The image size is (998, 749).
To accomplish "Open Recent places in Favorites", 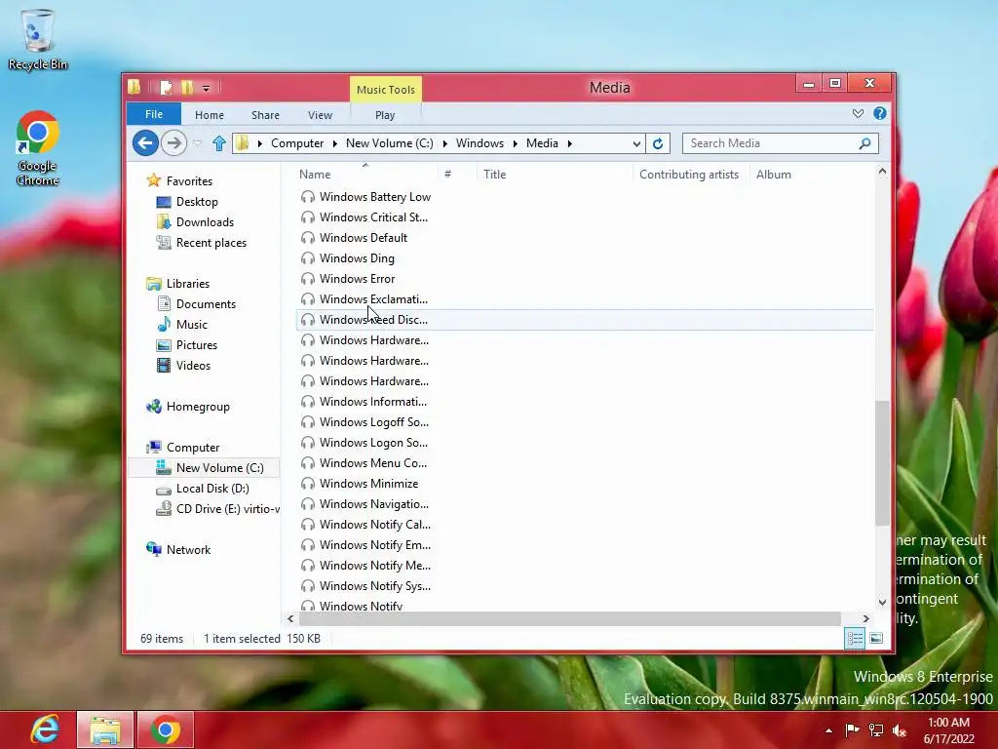I will click(211, 243).
